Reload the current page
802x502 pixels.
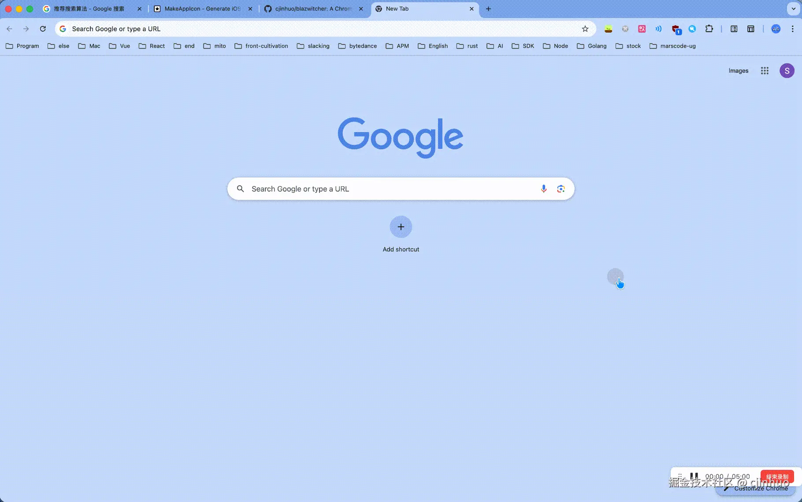[43, 29]
